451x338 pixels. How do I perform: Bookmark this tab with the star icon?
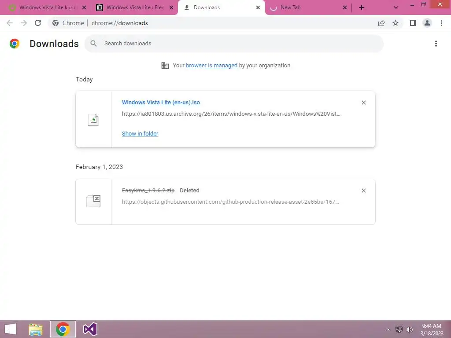click(x=396, y=23)
